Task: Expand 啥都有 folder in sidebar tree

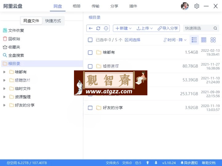Action: [4, 72]
